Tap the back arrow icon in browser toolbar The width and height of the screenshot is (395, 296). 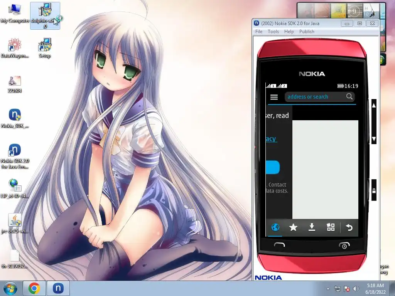tap(349, 227)
